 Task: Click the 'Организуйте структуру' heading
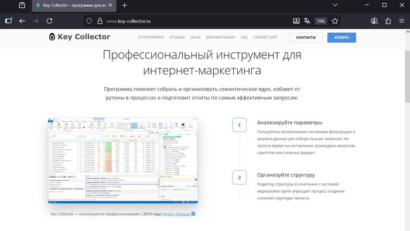coord(286,175)
